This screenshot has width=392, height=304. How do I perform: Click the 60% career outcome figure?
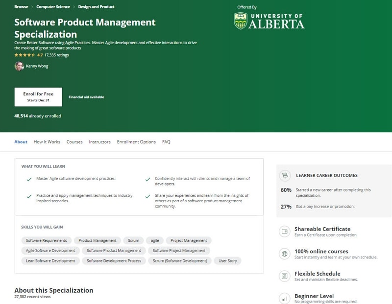(286, 190)
